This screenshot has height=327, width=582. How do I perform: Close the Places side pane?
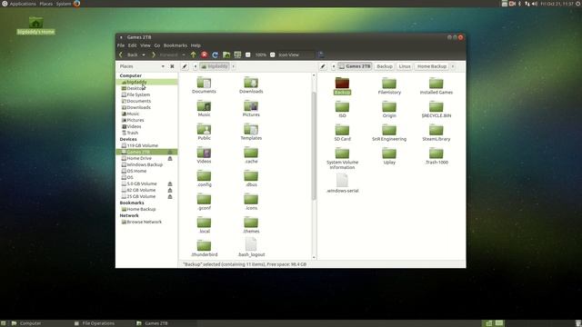tap(172, 66)
